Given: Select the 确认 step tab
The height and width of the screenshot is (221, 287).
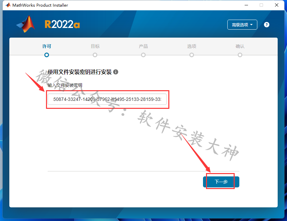Looking at the screenshot, I should pyautogui.click(x=240, y=46).
